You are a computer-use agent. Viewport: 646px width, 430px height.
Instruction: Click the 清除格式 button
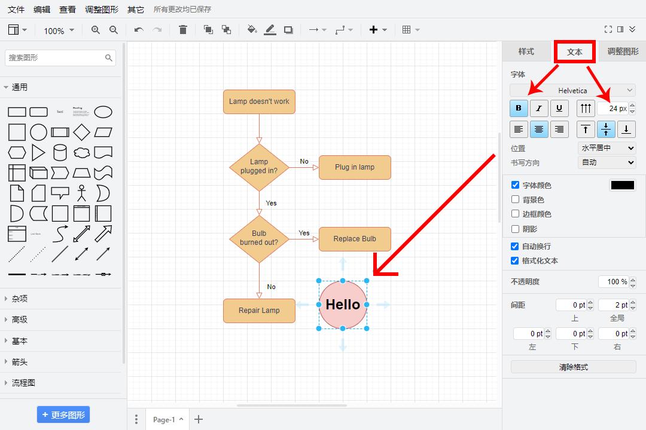[x=573, y=367]
